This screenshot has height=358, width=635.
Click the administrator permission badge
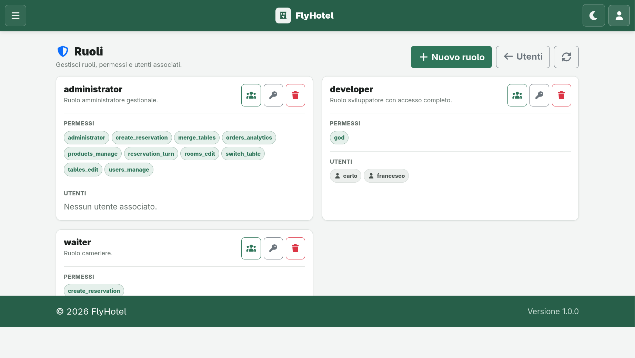[87, 138]
